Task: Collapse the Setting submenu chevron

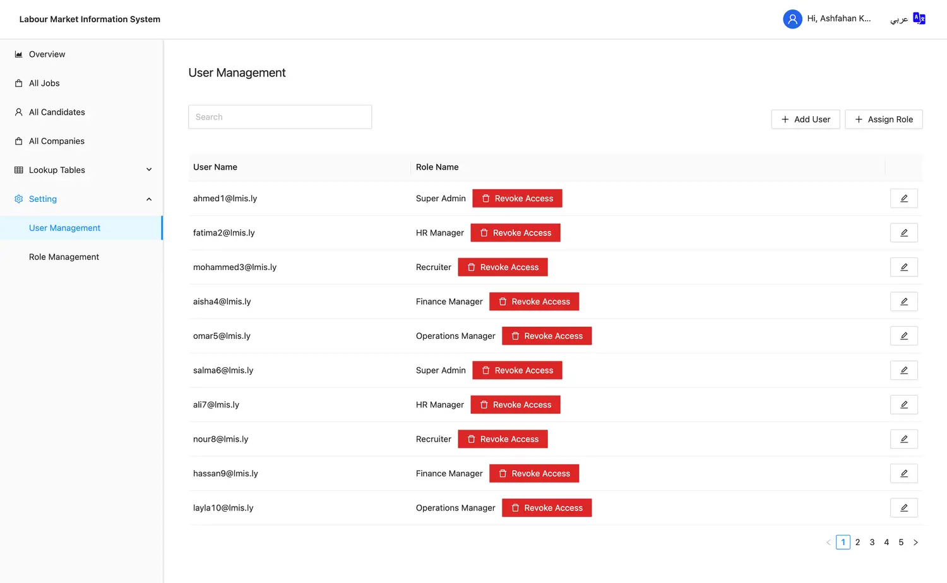Action: (149, 199)
